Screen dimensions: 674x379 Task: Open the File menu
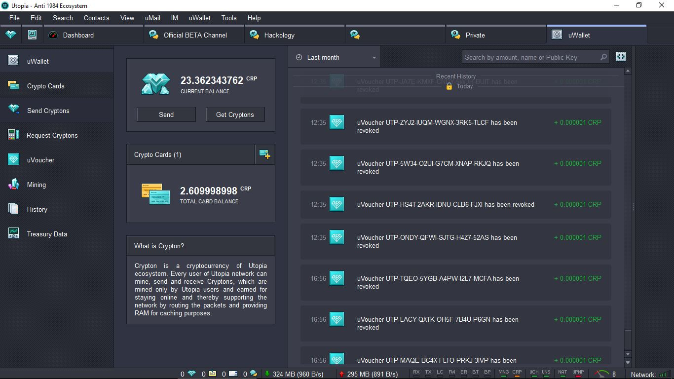(x=14, y=18)
